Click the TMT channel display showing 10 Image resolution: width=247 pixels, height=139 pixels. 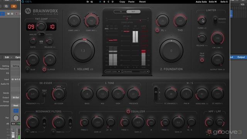[52, 27]
